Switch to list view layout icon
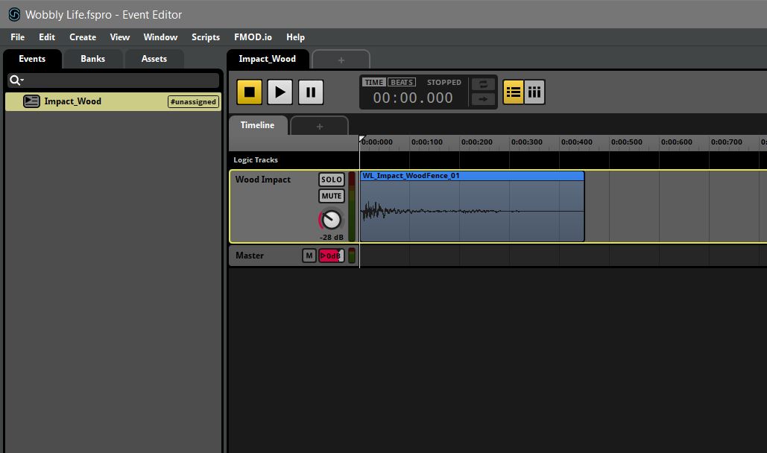The width and height of the screenshot is (767, 453). (x=513, y=92)
